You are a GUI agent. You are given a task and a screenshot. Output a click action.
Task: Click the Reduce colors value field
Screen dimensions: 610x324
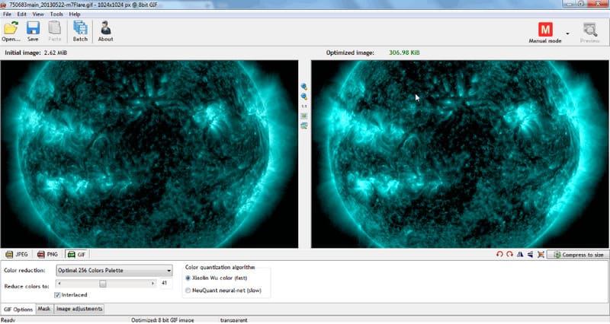click(166, 283)
